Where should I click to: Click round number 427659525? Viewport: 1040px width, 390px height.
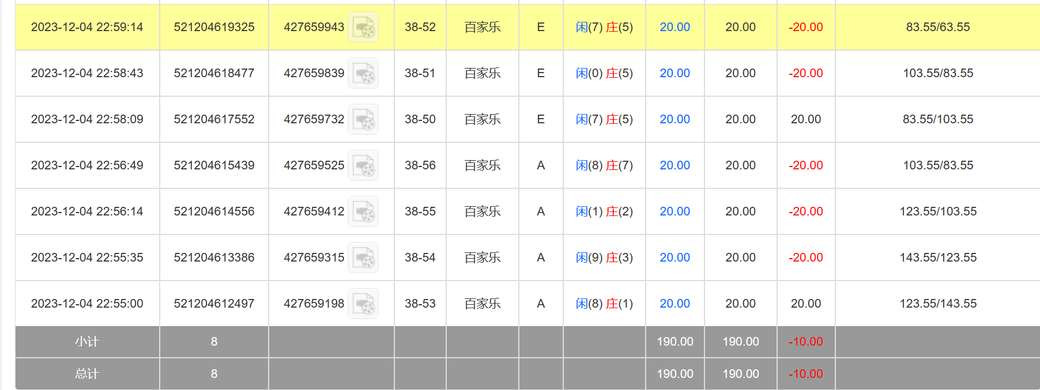314,165
